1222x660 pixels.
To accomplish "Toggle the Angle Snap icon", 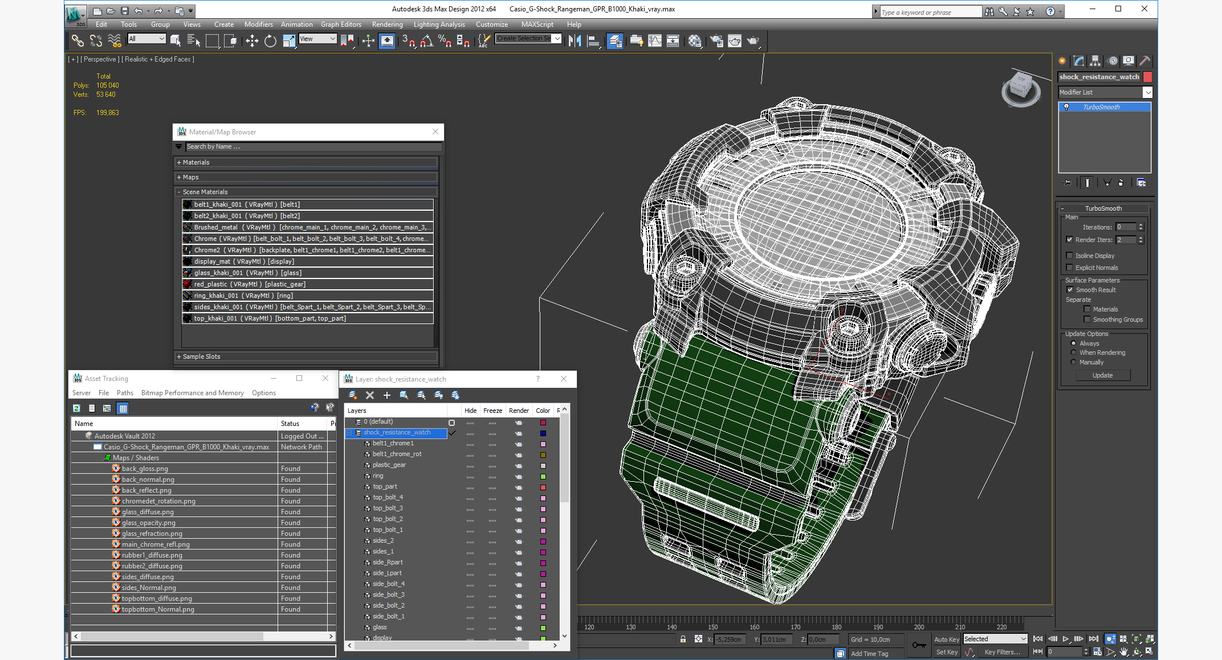I will [427, 40].
